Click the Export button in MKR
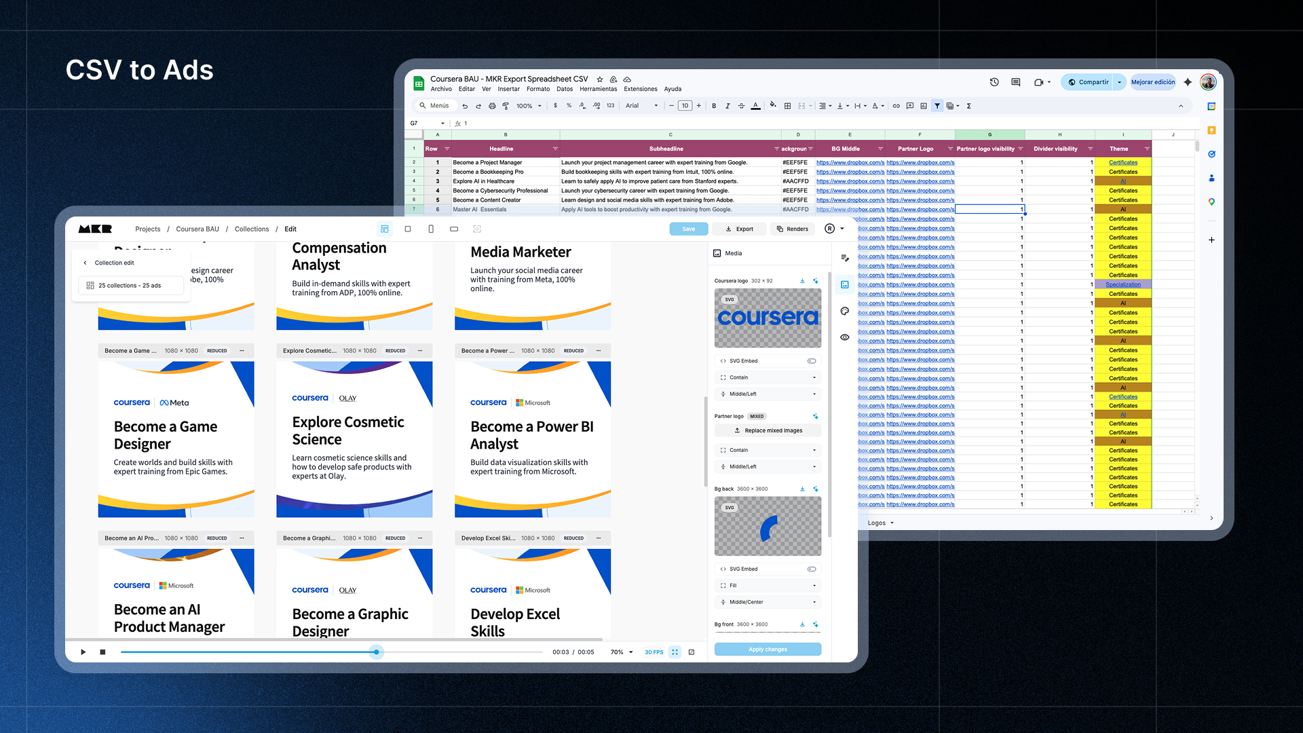 [739, 229]
